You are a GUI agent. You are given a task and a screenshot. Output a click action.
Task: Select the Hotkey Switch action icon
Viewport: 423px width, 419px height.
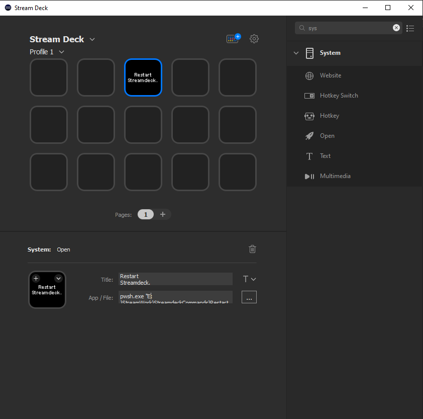(309, 96)
